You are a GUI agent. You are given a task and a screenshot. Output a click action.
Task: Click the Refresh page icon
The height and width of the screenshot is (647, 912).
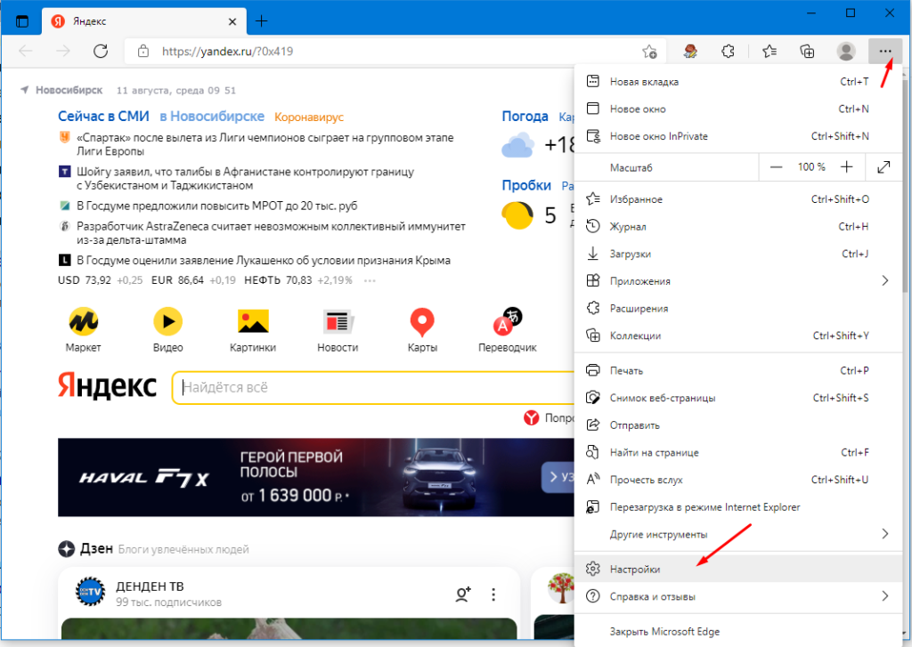tap(101, 52)
